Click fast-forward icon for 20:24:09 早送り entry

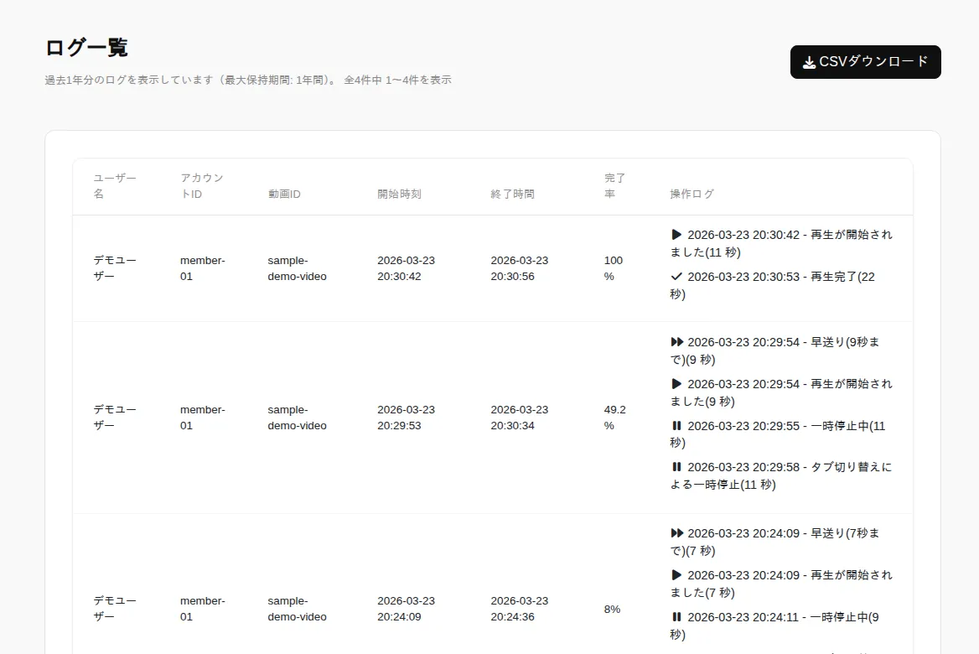coord(676,532)
